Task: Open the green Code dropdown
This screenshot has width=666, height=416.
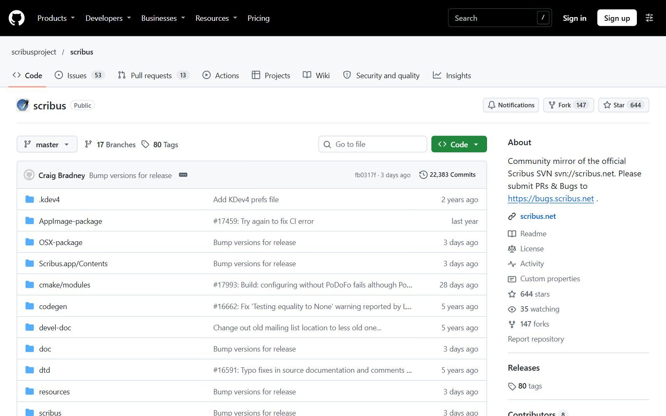Action: click(x=459, y=144)
